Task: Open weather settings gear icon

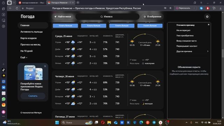Action: click(x=207, y=16)
